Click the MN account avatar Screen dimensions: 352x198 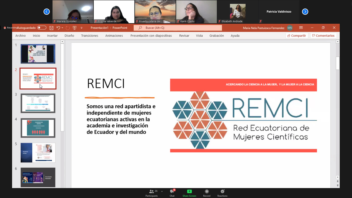click(290, 28)
